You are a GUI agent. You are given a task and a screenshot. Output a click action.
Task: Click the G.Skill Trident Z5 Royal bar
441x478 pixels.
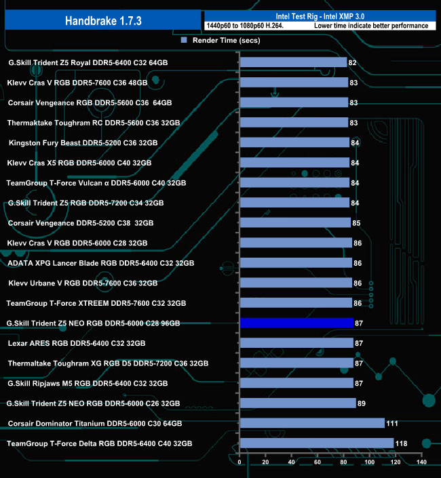293,62
